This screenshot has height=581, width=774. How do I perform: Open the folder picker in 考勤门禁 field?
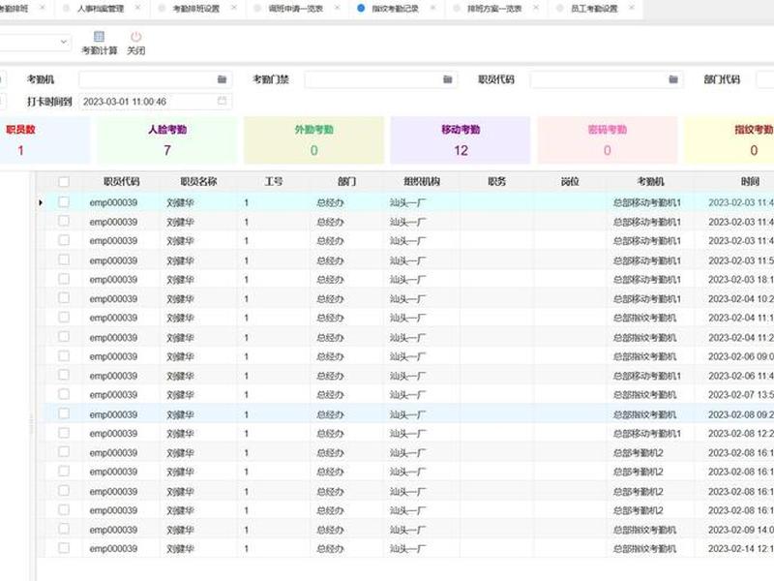click(x=447, y=79)
